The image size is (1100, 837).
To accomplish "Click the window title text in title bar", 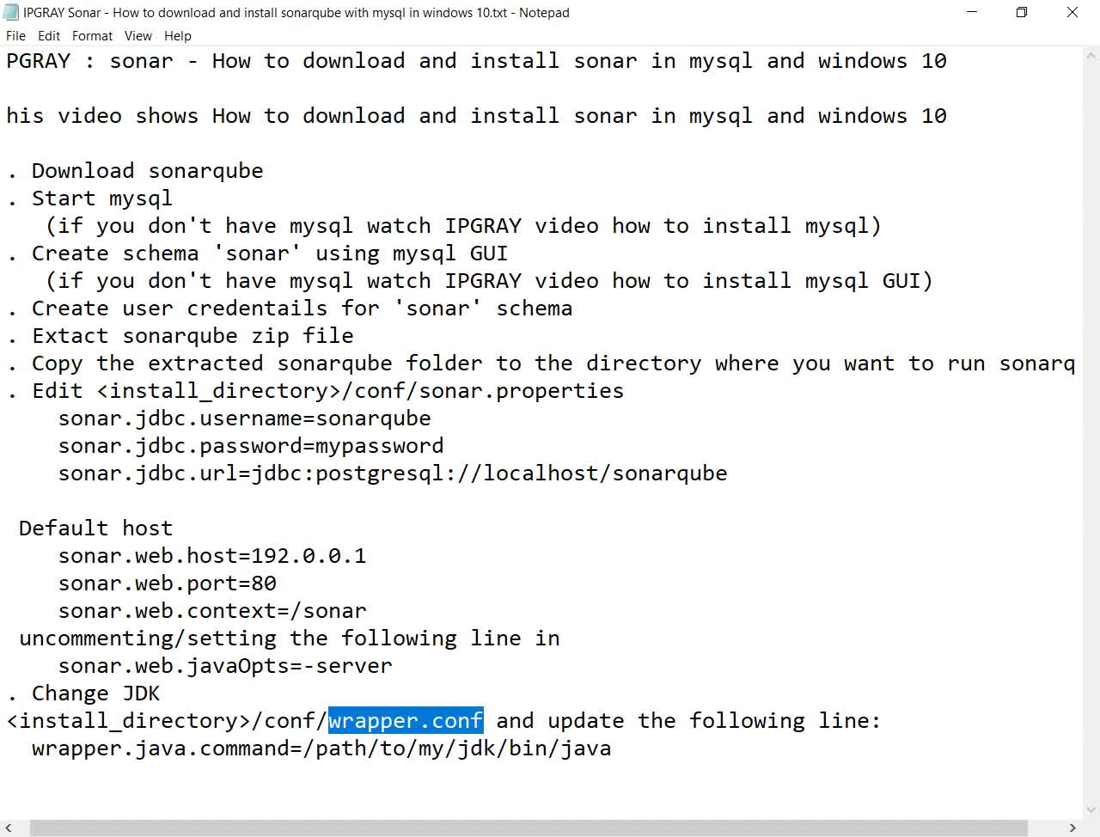I will click(x=296, y=12).
